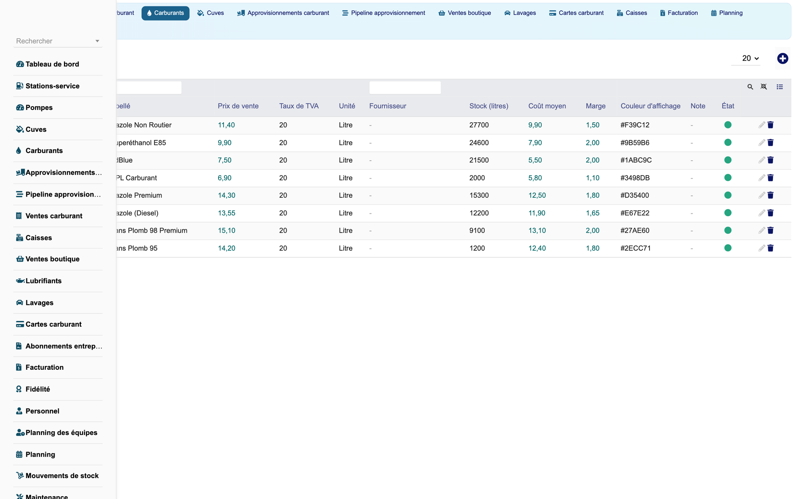Edit the GPL Carburant row

[x=762, y=178]
